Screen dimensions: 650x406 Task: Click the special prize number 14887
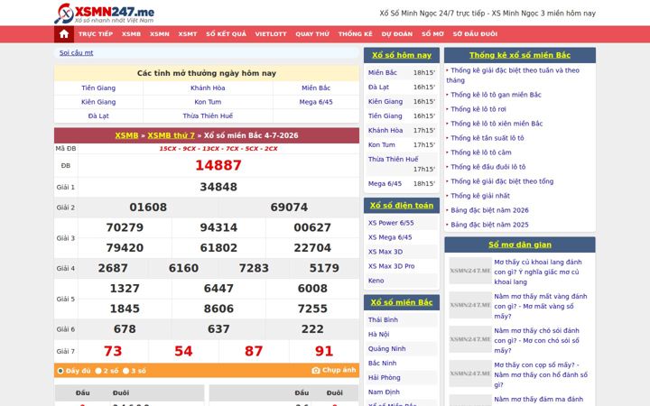pyautogui.click(x=218, y=165)
